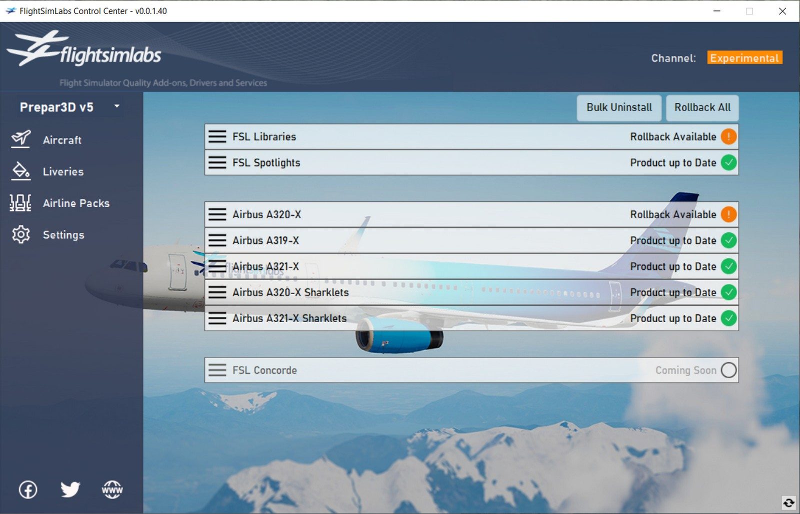Switch channel by clicking Experimental badge

coord(744,58)
